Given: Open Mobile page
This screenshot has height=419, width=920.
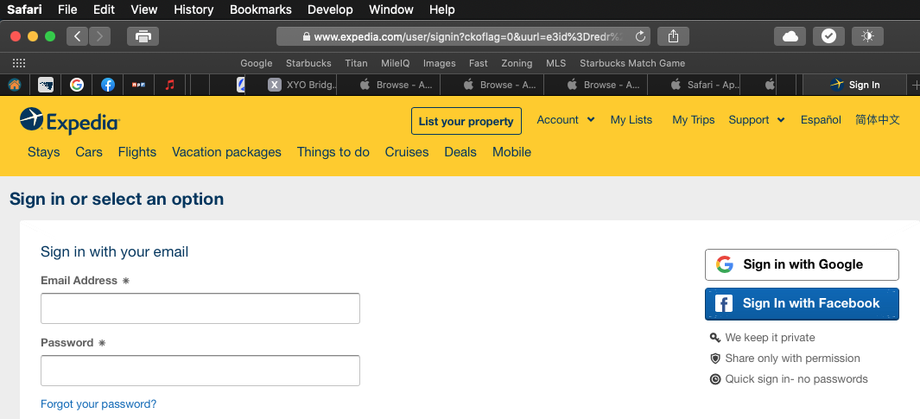Looking at the screenshot, I should click(x=511, y=152).
